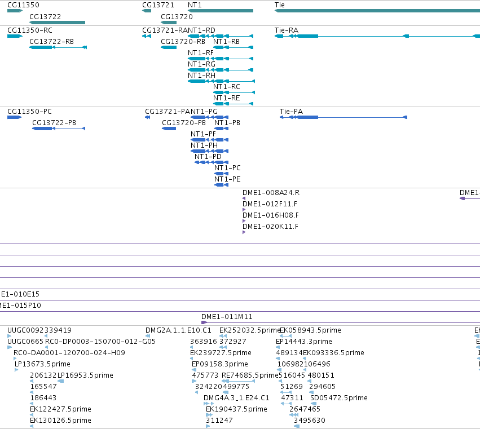Image resolution: width=480 pixels, height=429 pixels.
Task: Click the 47311 EST label
Action: (x=292, y=398)
